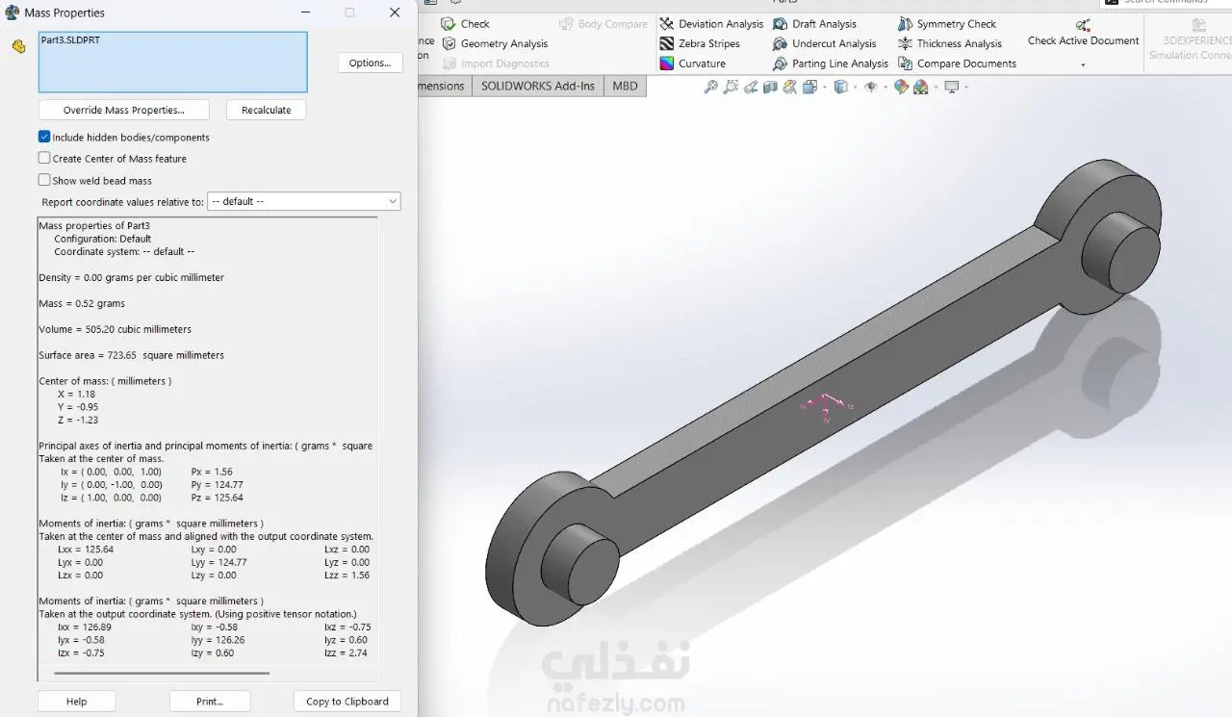The width and height of the screenshot is (1232, 717).
Task: Turn on Zebra Stripes display
Action: click(700, 43)
